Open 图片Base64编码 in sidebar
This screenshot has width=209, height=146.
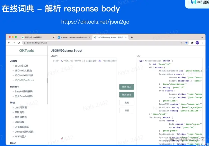(24, 96)
